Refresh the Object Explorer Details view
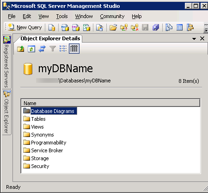Screen dimensions: 208x193 [x=31, y=49]
